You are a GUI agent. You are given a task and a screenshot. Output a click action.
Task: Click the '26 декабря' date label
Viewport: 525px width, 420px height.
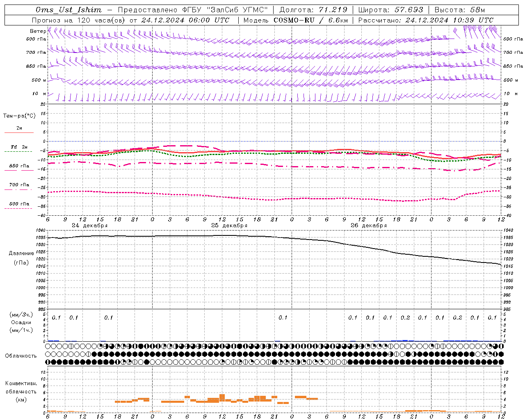[x=369, y=226]
